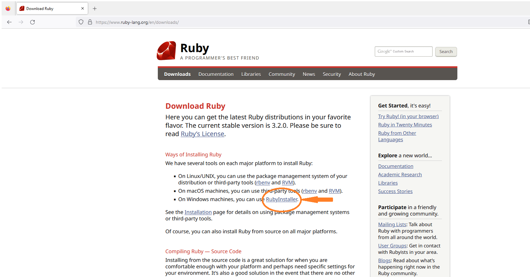Click the browser back arrow
530x277 pixels.
(x=9, y=22)
